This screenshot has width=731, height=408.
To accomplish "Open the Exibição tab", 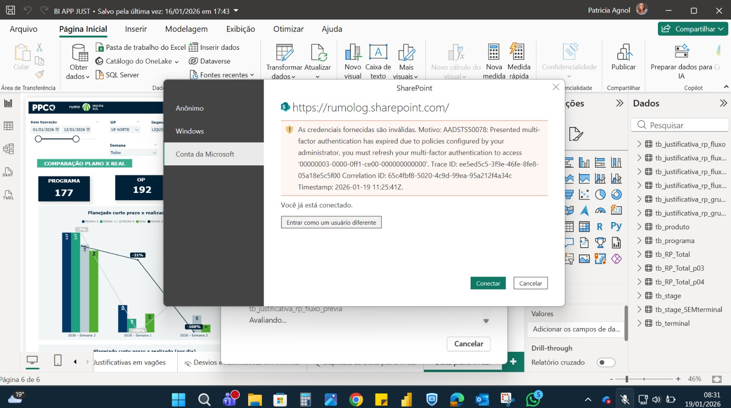I will pyautogui.click(x=241, y=29).
